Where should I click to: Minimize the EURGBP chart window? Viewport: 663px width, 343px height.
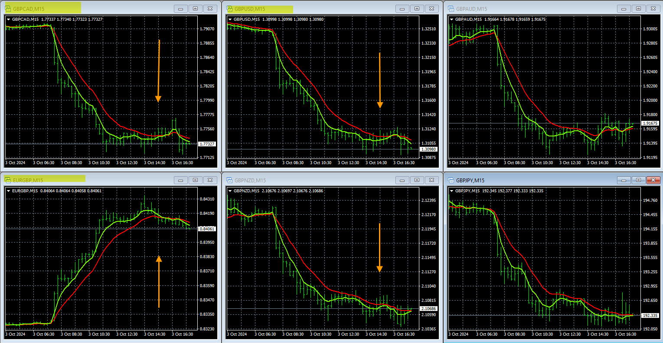(x=181, y=180)
